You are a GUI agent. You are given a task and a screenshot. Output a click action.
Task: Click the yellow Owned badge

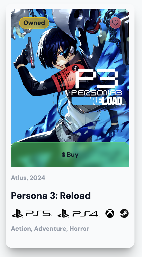34,23
